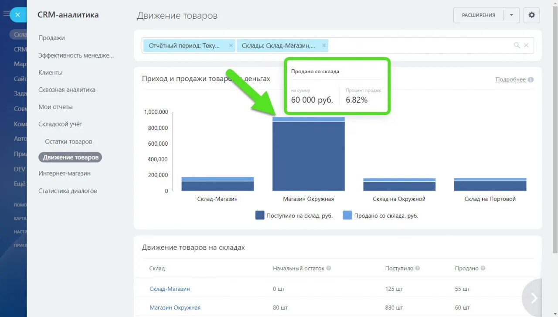558x317 pixels.
Task: Click the next-slide arrow button
Action: (x=534, y=298)
